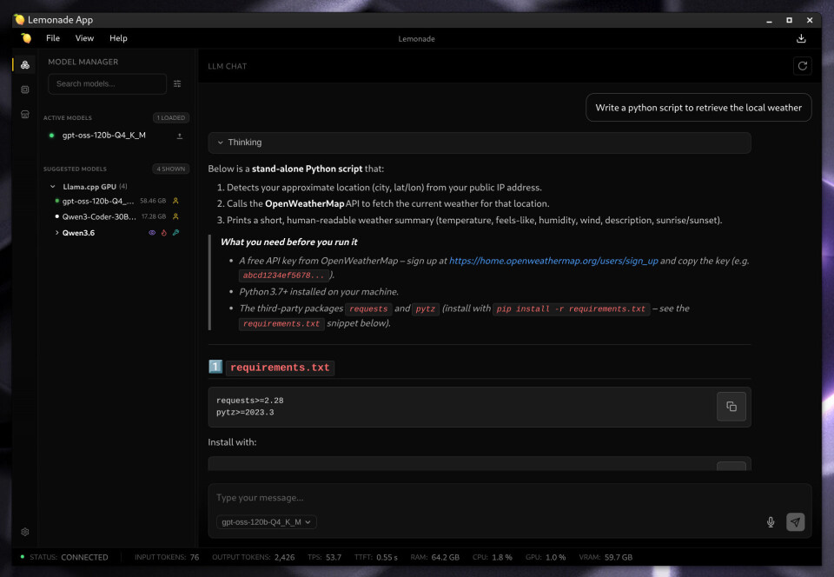
Task: Open the chip/backend sidebar icon
Action: coord(25,90)
